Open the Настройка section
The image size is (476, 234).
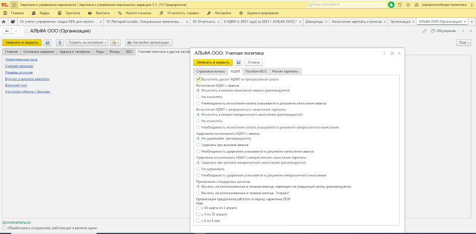[219, 13]
